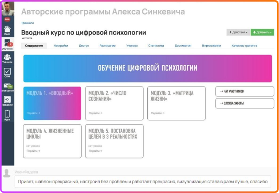Go to Ученики in the sidebar

click(x=7, y=59)
